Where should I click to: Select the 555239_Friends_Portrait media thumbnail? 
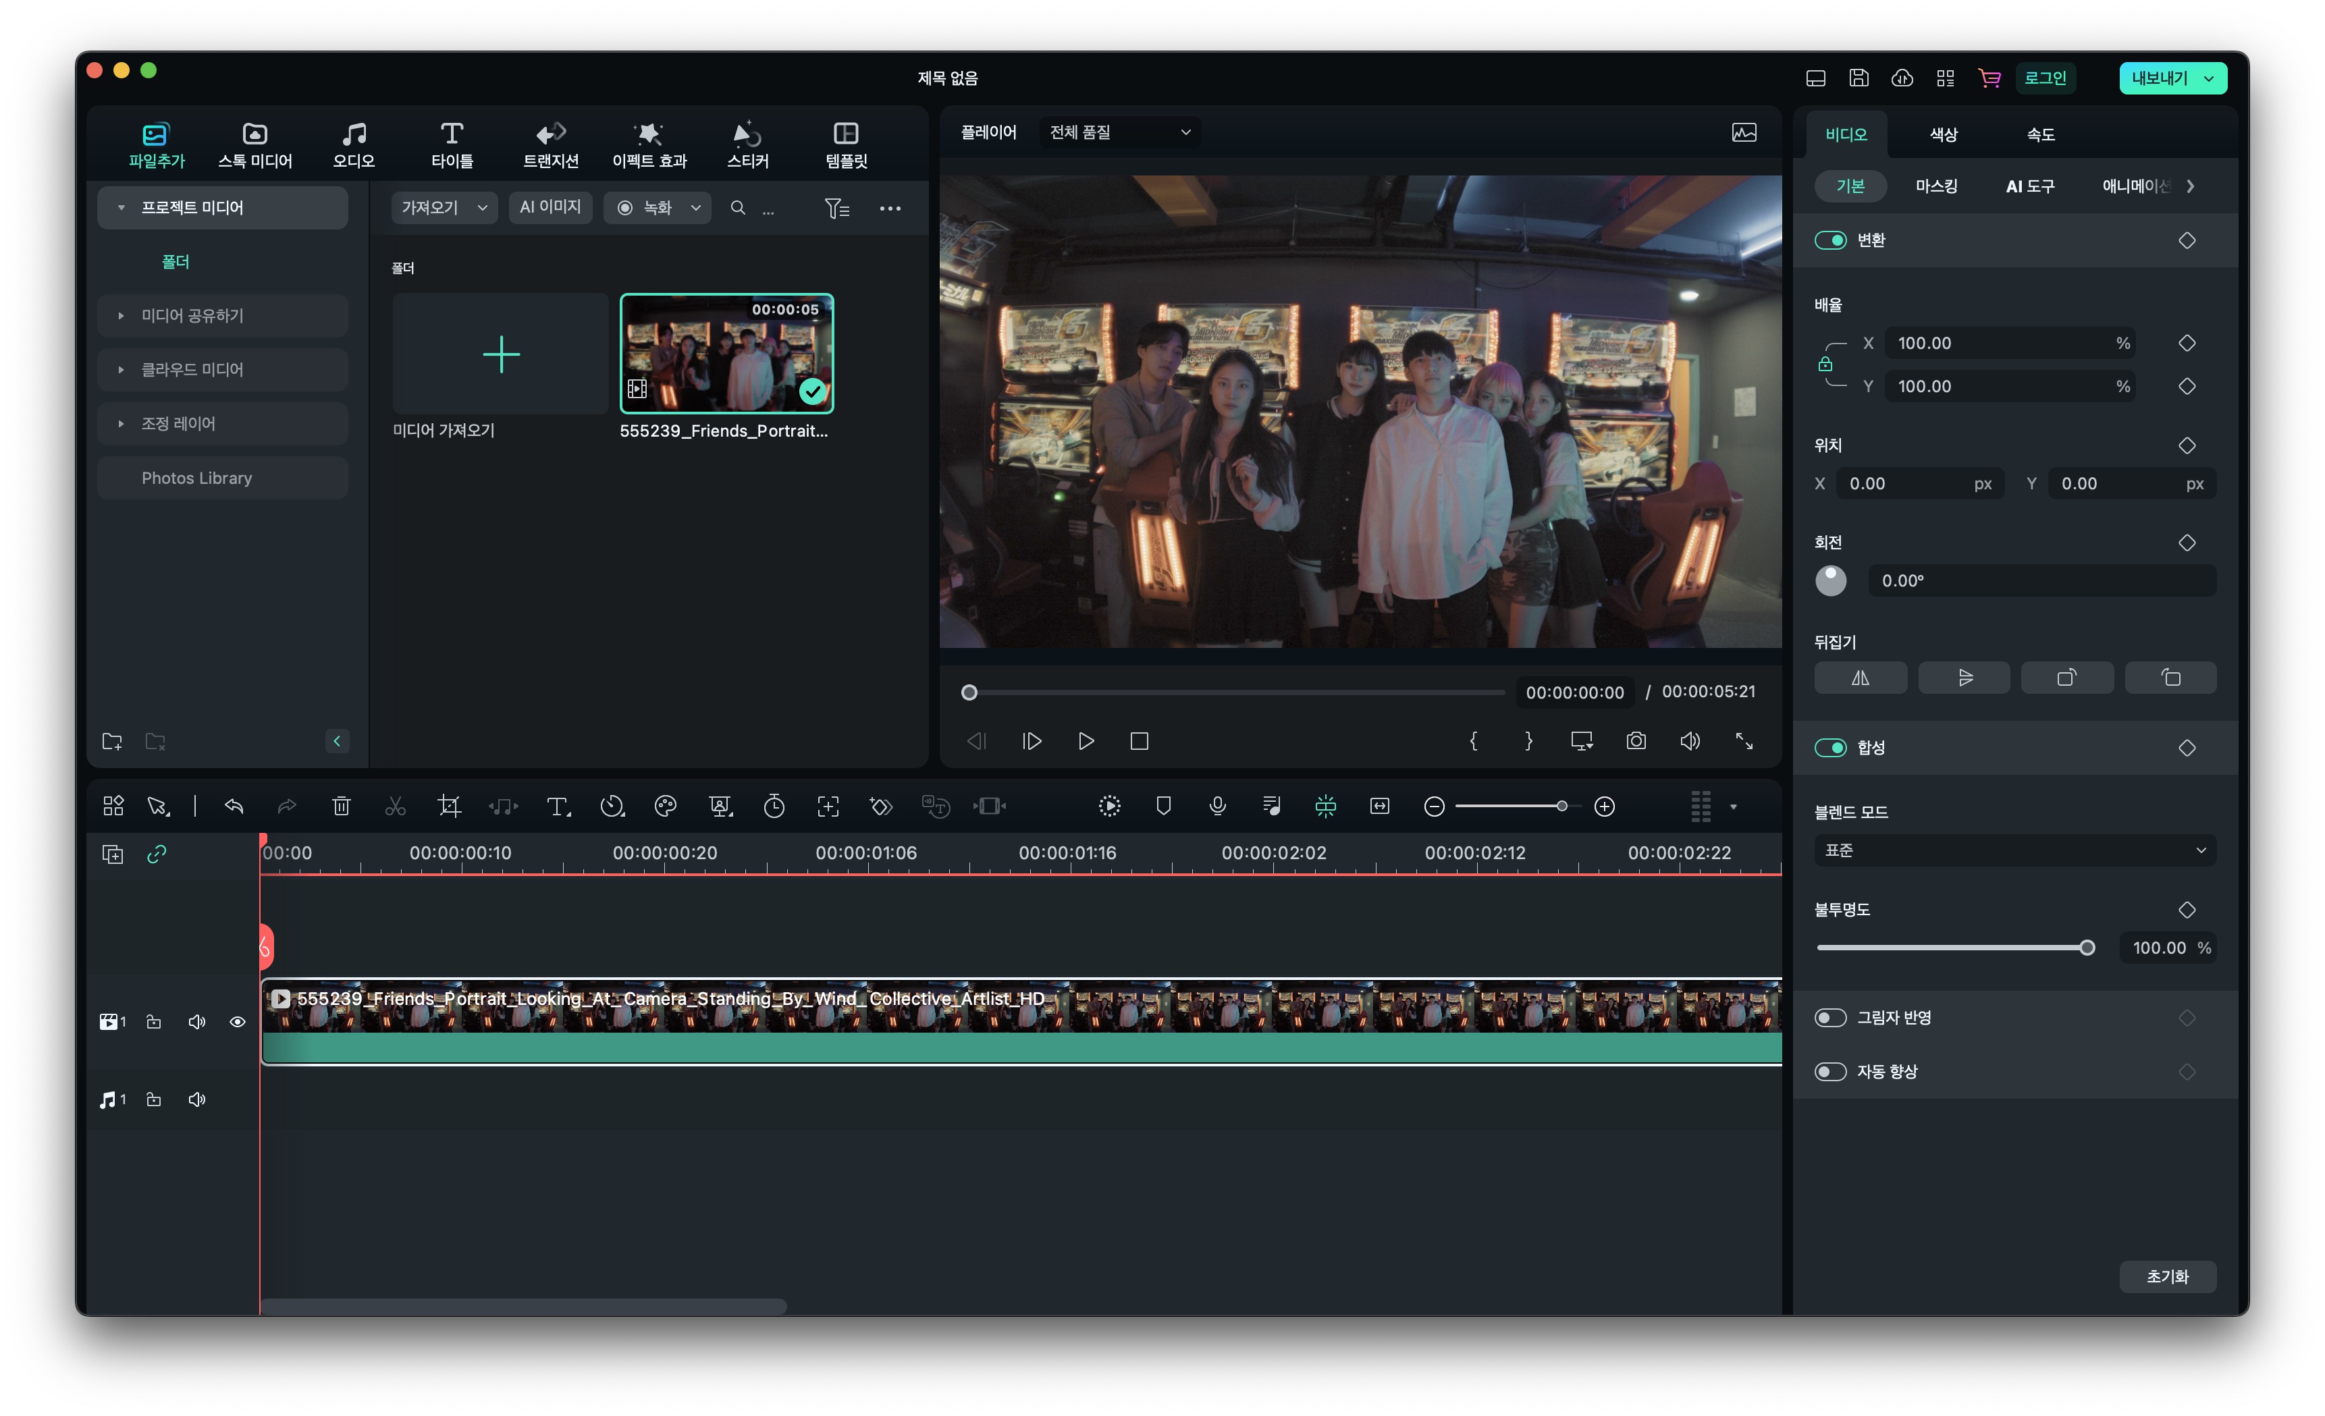[726, 354]
